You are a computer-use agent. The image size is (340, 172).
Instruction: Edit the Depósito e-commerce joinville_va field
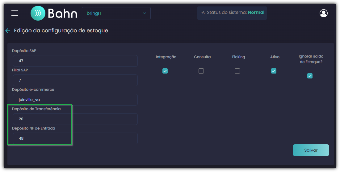click(x=75, y=100)
